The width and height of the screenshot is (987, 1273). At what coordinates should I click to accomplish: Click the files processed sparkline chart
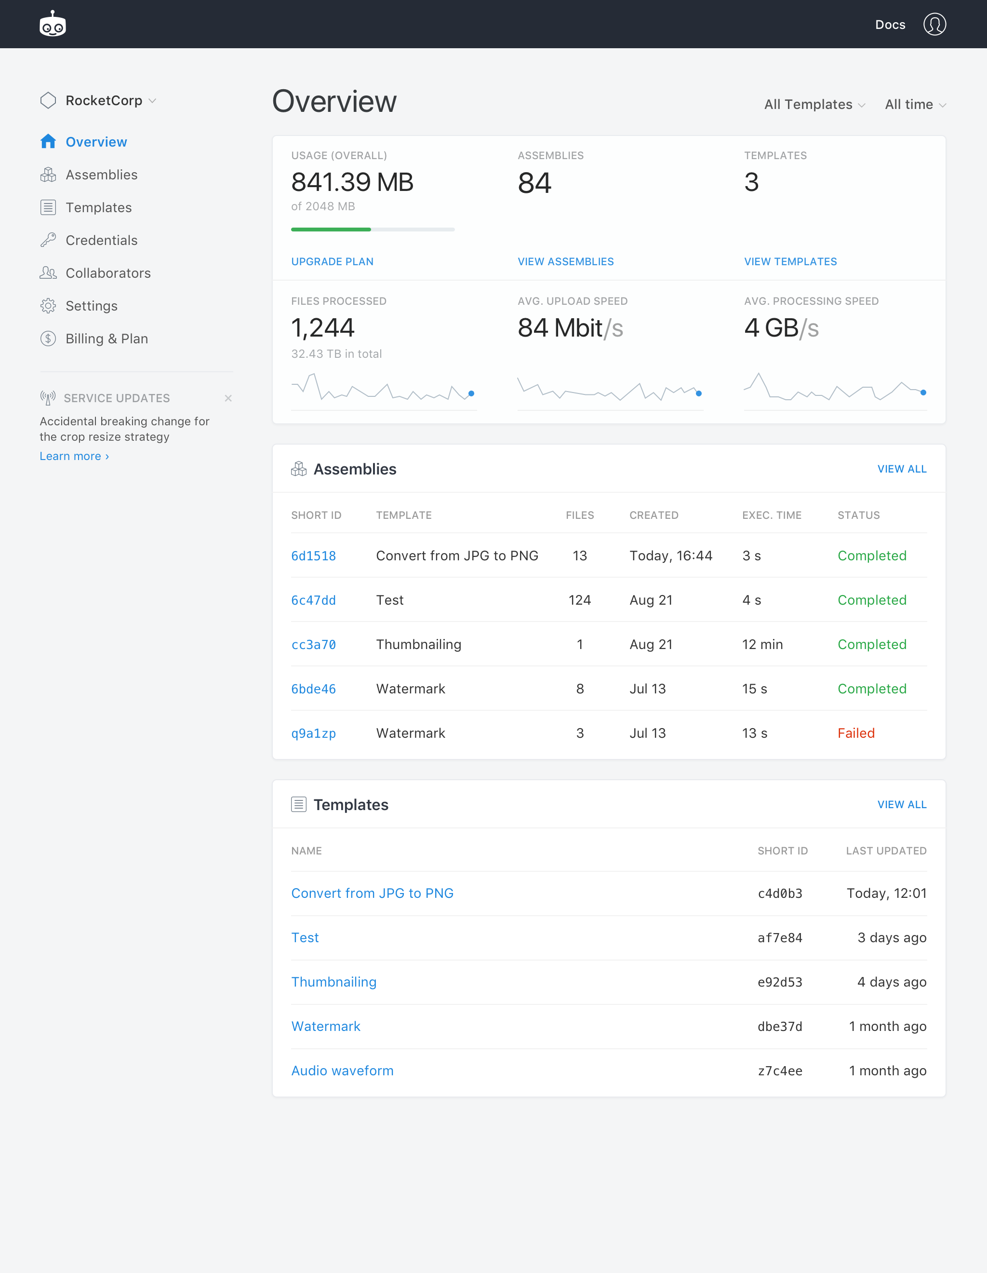click(x=384, y=389)
